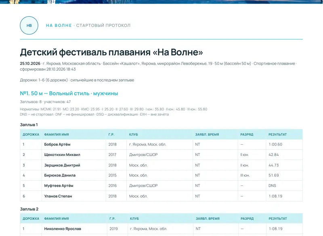The height and width of the screenshot is (236, 323).
Task: Click 'СТАРТОВЫЙ ПРОТОКОЛ' header label
Action: pyautogui.click(x=103, y=25)
